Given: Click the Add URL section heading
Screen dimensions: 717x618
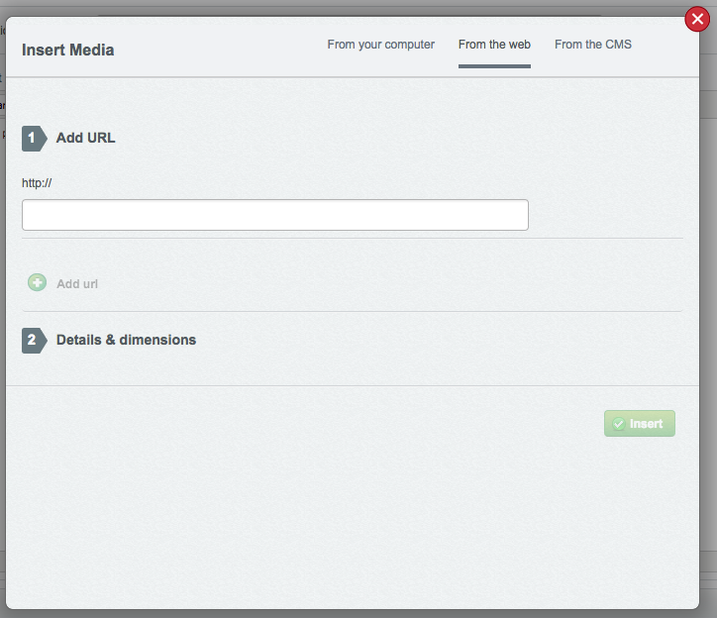Looking at the screenshot, I should (85, 138).
